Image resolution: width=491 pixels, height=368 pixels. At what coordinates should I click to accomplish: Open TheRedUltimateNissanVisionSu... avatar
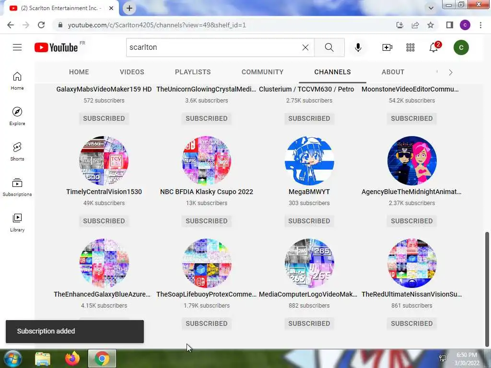click(412, 263)
